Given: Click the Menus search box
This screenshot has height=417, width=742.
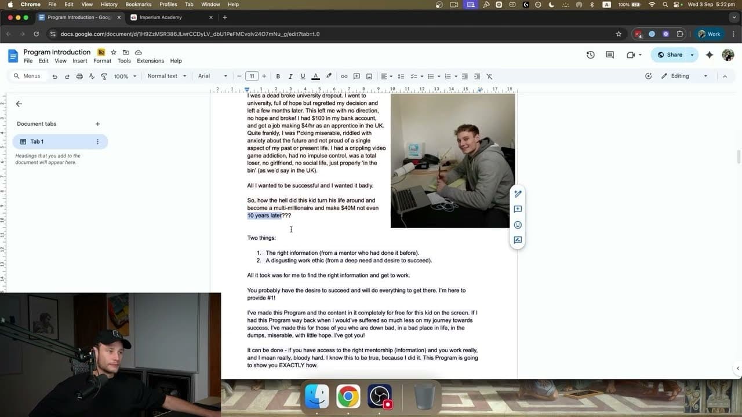Looking at the screenshot, I should tap(28, 76).
